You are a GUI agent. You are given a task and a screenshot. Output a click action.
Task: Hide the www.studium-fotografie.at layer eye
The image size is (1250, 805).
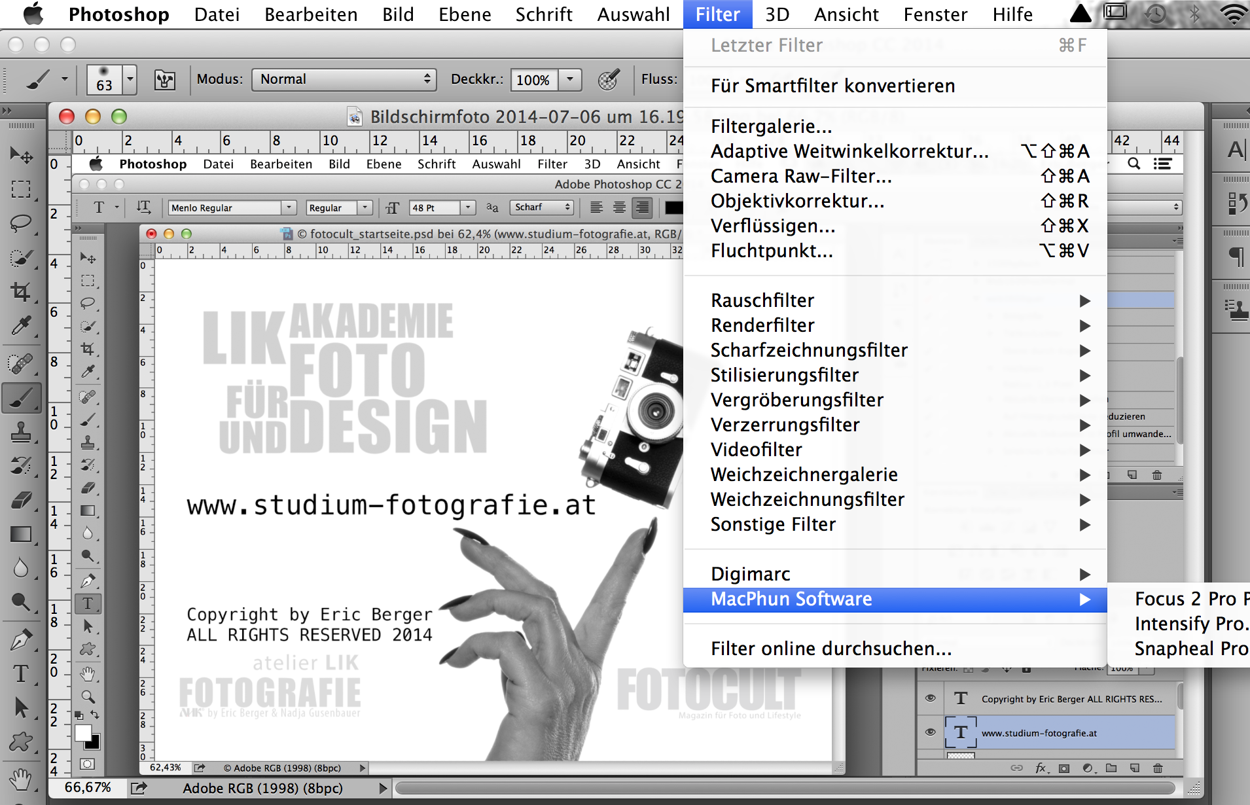930,732
